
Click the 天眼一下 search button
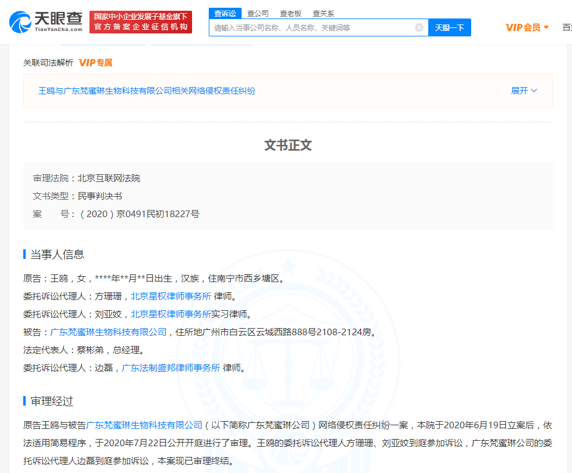[x=449, y=27]
